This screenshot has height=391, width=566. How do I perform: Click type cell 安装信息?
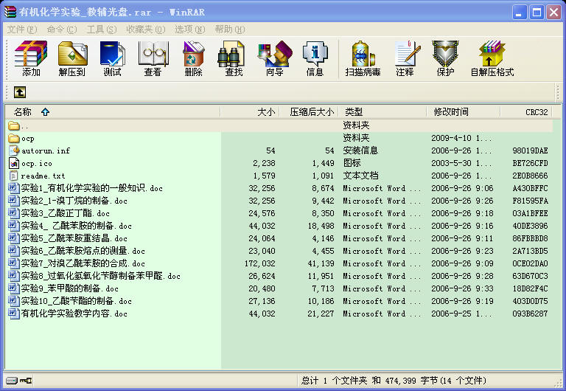point(360,150)
